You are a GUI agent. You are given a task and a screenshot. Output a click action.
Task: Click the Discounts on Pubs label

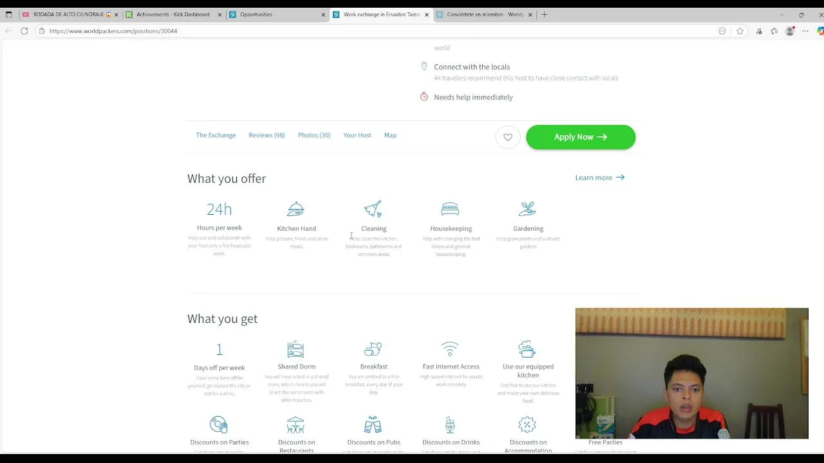coord(373,442)
